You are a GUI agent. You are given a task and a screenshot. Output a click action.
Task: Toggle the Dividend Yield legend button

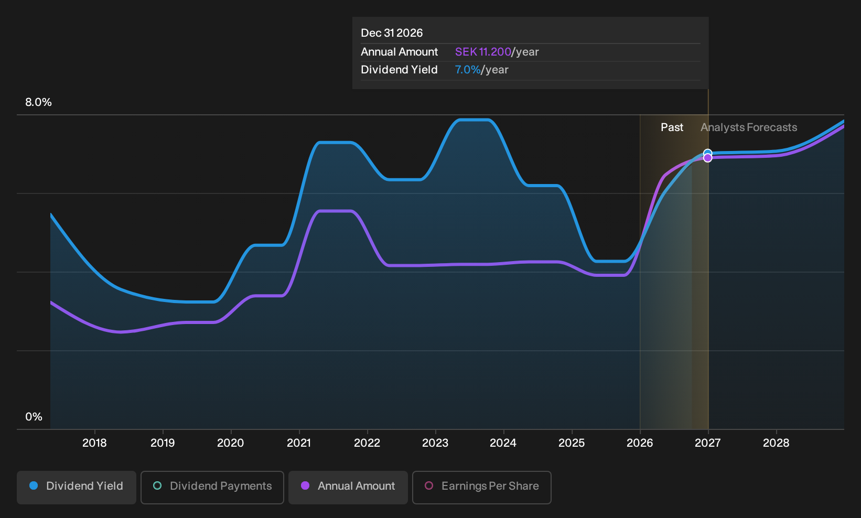click(x=77, y=488)
